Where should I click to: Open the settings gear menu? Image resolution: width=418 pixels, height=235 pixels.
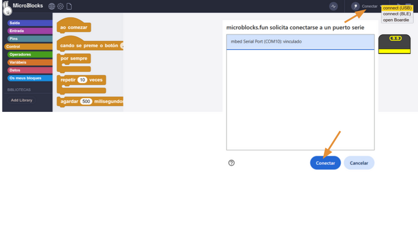pos(61,6)
